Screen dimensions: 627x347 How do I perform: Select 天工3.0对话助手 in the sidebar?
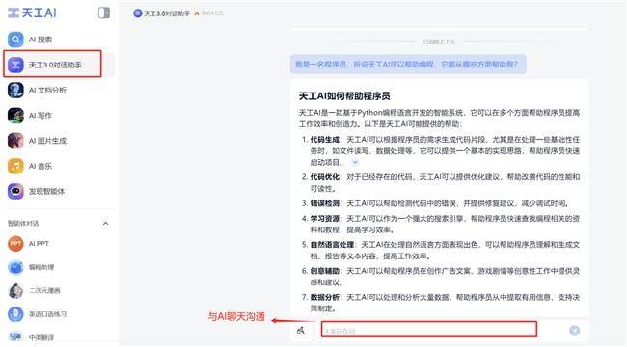click(56, 65)
